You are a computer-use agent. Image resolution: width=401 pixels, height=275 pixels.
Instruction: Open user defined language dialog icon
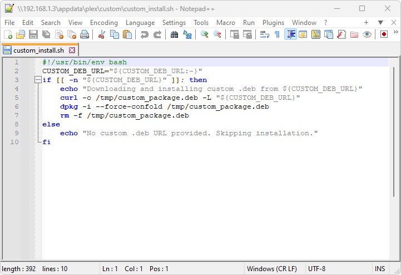pyautogui.click(x=303, y=34)
